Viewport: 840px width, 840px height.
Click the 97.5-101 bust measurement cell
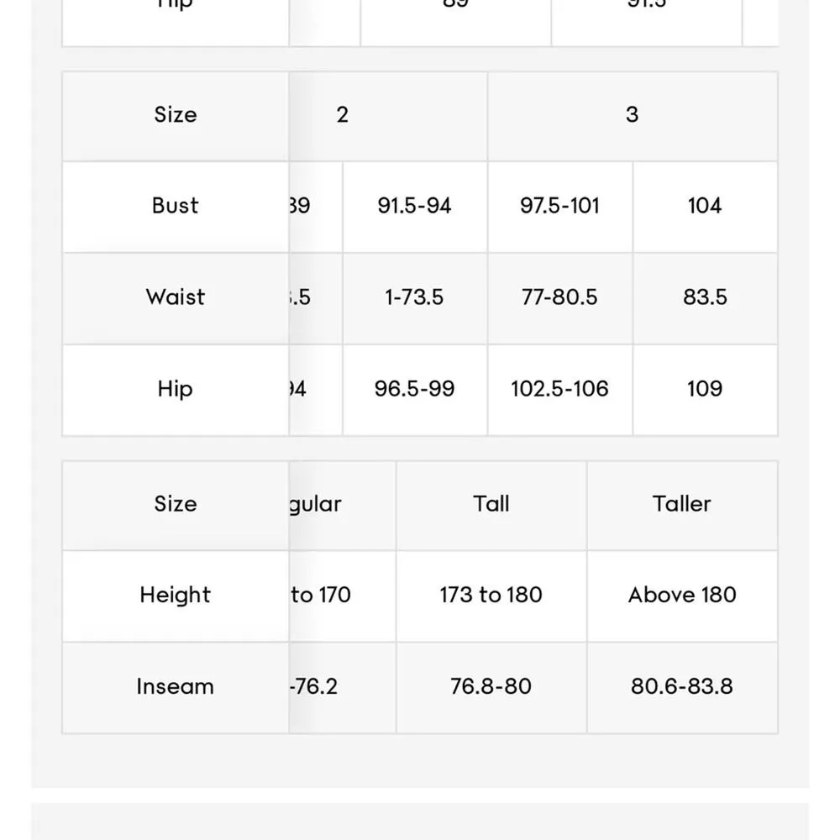(559, 206)
